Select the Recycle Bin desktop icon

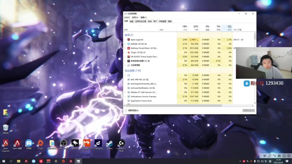click(6, 129)
